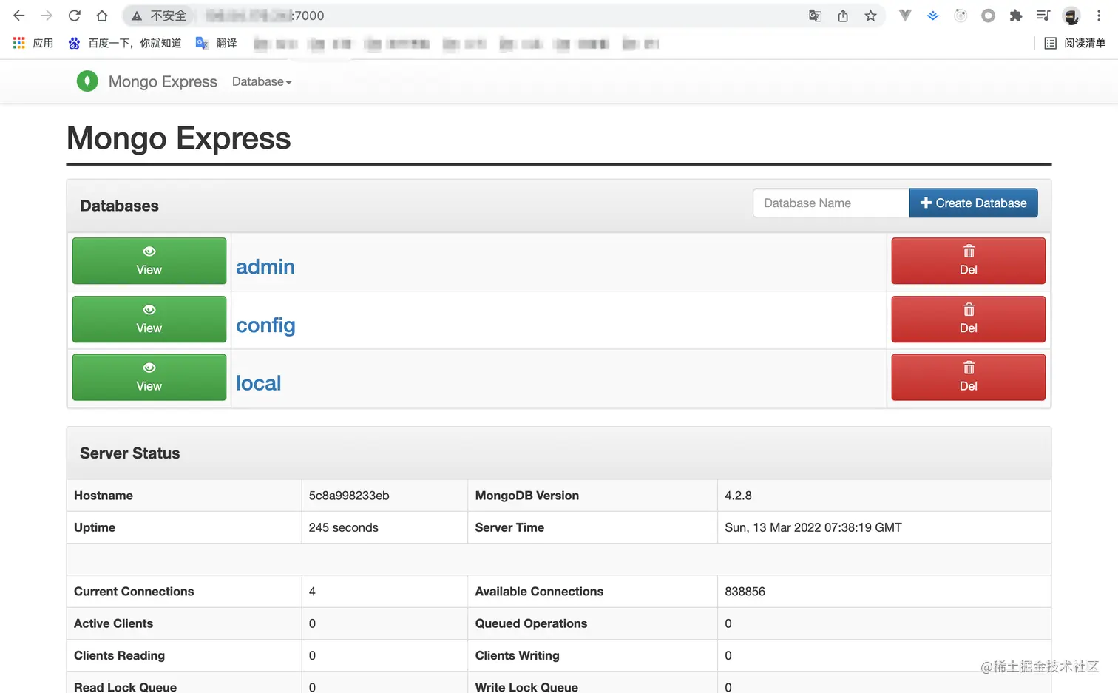Click the Create Database button
This screenshot has width=1118, height=693.
click(973, 203)
